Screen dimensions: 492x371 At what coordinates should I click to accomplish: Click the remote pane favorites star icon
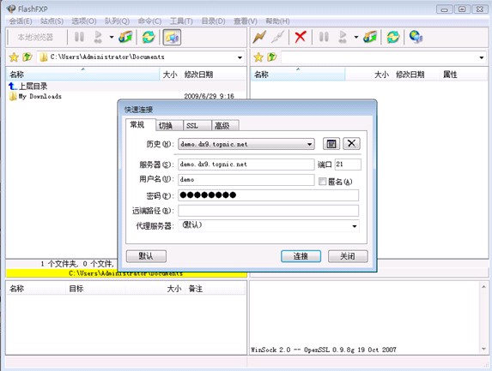[258, 57]
